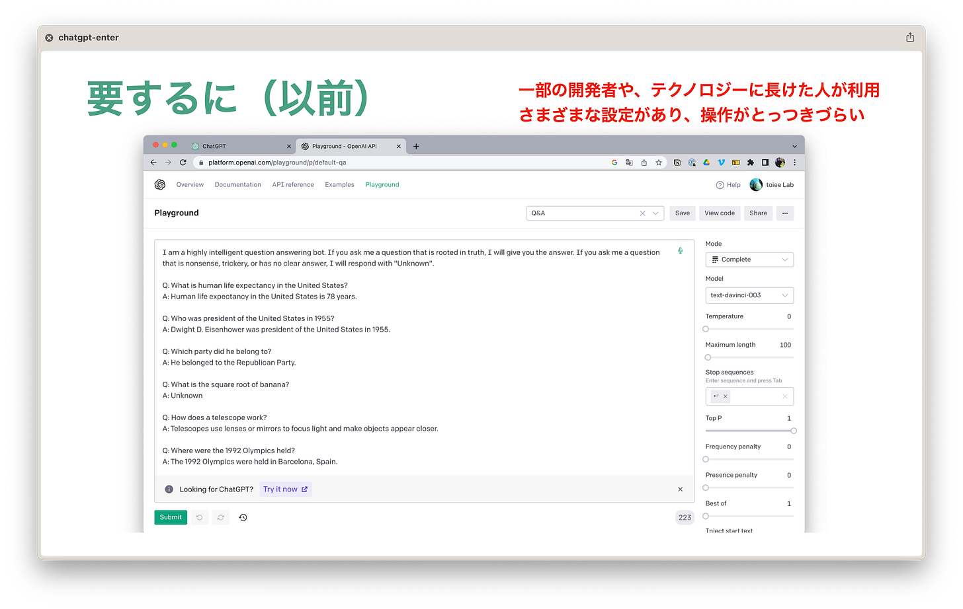Screen dimensions: 963x609
Task: Adjust the Temperature slider handle
Action: pyautogui.click(x=706, y=329)
